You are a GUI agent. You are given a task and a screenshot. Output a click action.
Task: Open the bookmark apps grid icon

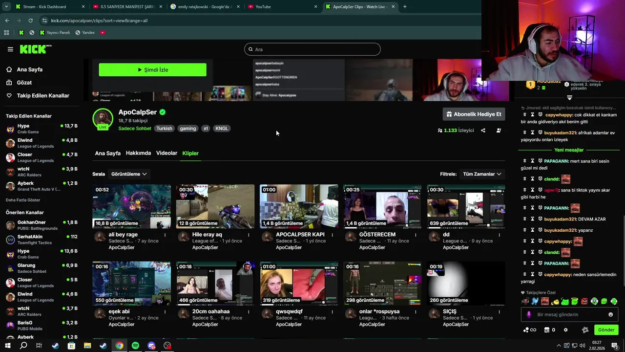(6, 33)
